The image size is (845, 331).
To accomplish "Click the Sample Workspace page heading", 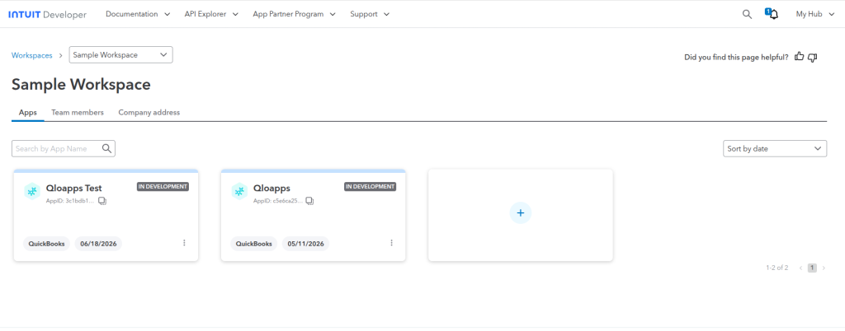I will [x=82, y=84].
